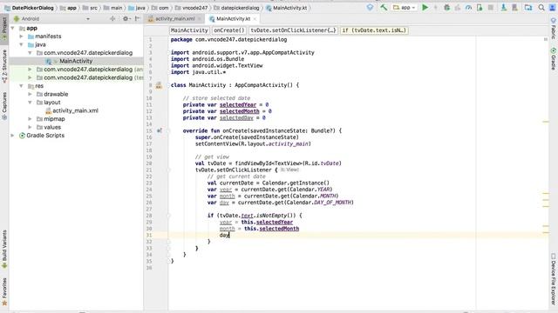Click "selectedYear" variable on line 11
The height and width of the screenshot is (313, 558).
pyautogui.click(x=238, y=104)
